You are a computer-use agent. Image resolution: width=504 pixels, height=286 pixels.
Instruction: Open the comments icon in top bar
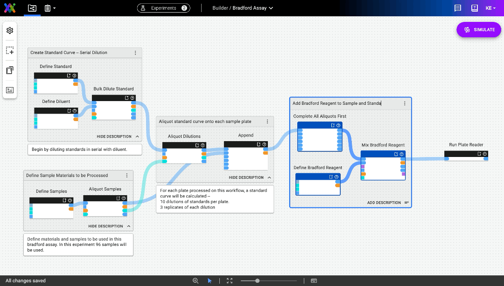[457, 7]
